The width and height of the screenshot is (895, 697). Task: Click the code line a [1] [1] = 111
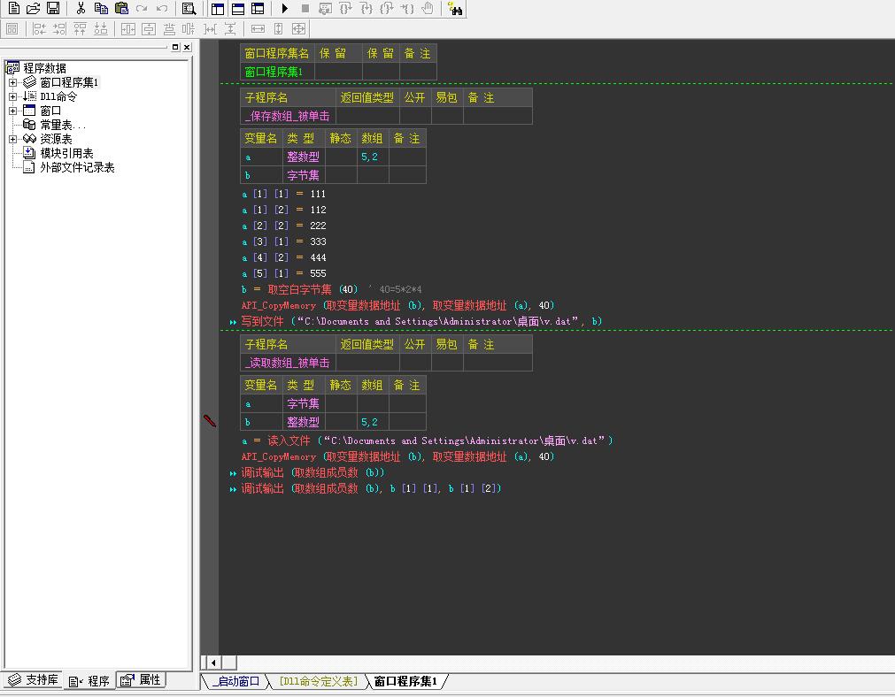tap(283, 194)
